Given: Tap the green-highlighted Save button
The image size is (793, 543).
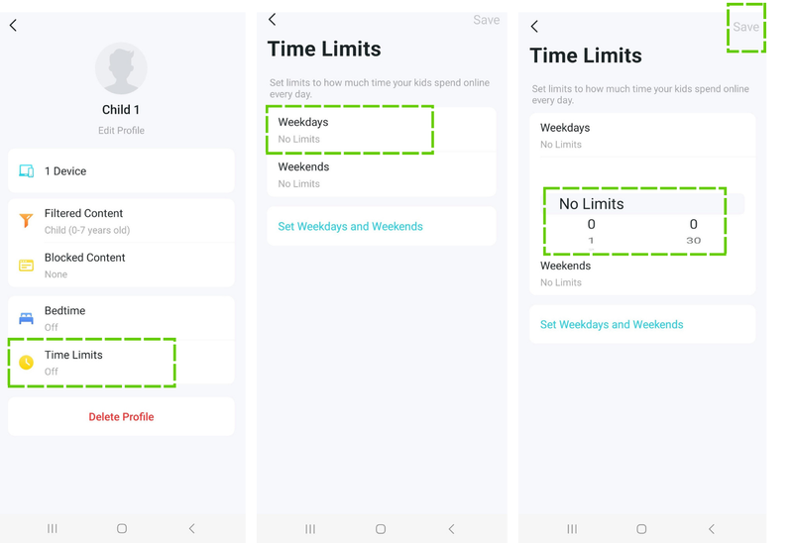Looking at the screenshot, I should (x=745, y=27).
